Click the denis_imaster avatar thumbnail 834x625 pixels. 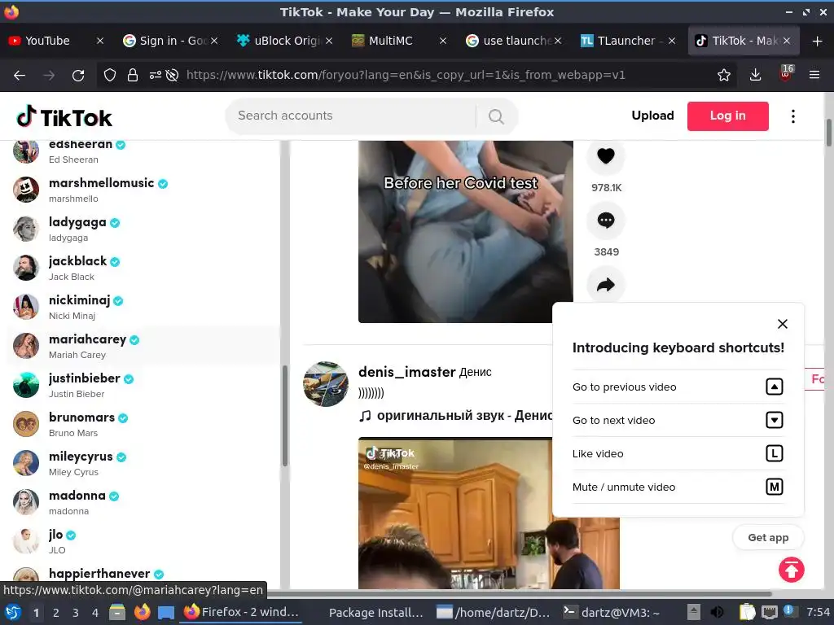pyautogui.click(x=326, y=384)
